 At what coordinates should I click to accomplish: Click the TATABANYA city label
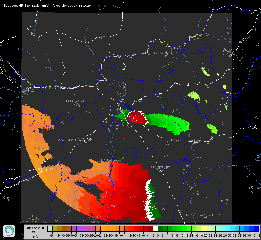75,101
